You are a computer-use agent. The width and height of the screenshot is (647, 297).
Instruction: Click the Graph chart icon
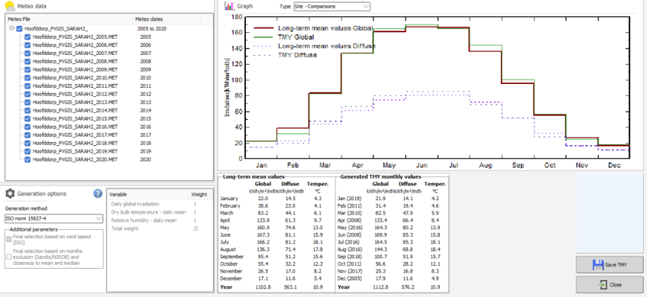(228, 6)
